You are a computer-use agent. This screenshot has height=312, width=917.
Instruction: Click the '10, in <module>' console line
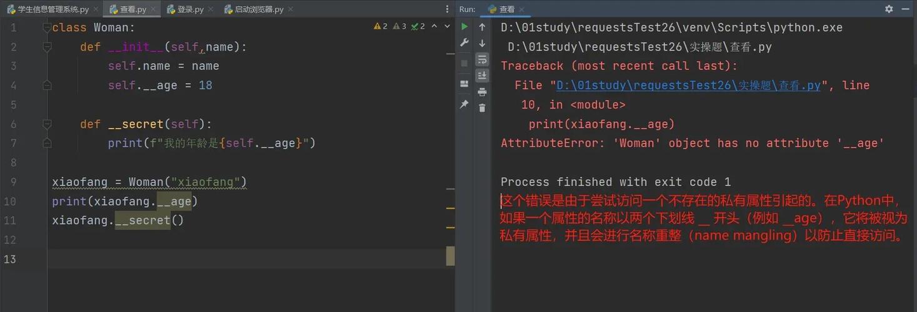tap(573, 105)
